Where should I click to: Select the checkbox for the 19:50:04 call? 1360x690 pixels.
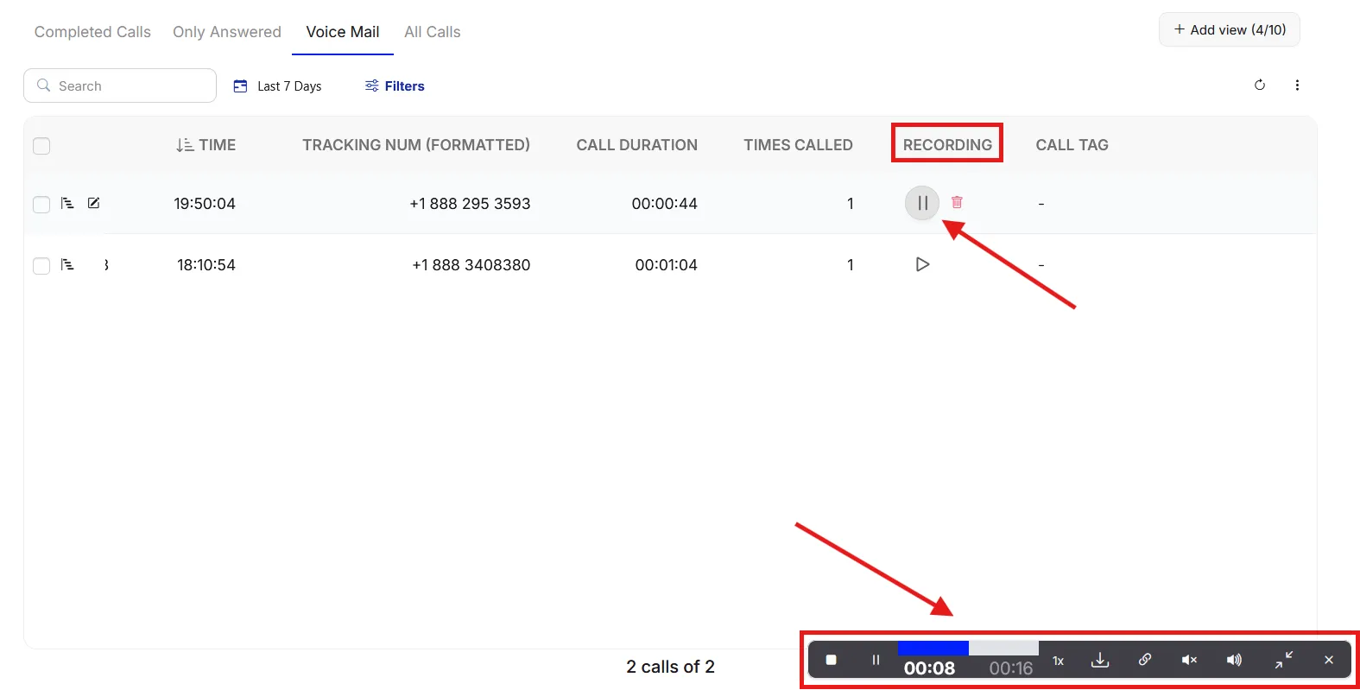(41, 205)
